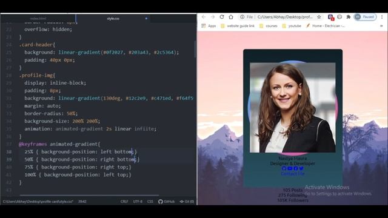Click the #12c2e9 color value in the code
Screen dimensions: 388x218
(x=136, y=98)
